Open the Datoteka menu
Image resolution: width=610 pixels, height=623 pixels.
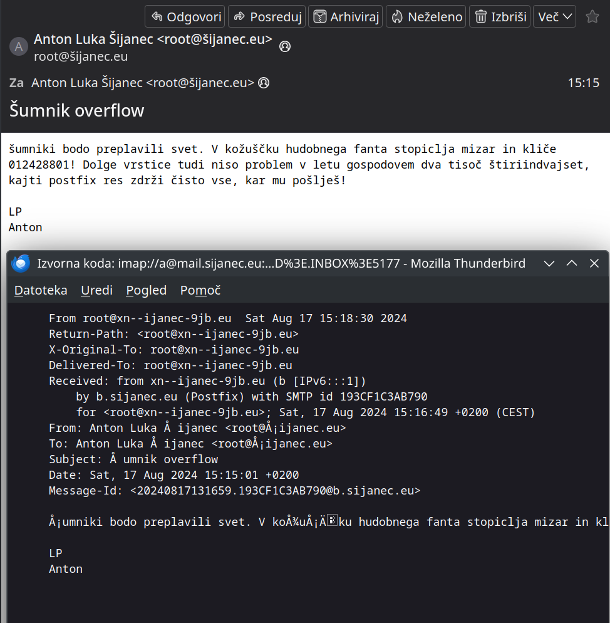click(x=41, y=290)
